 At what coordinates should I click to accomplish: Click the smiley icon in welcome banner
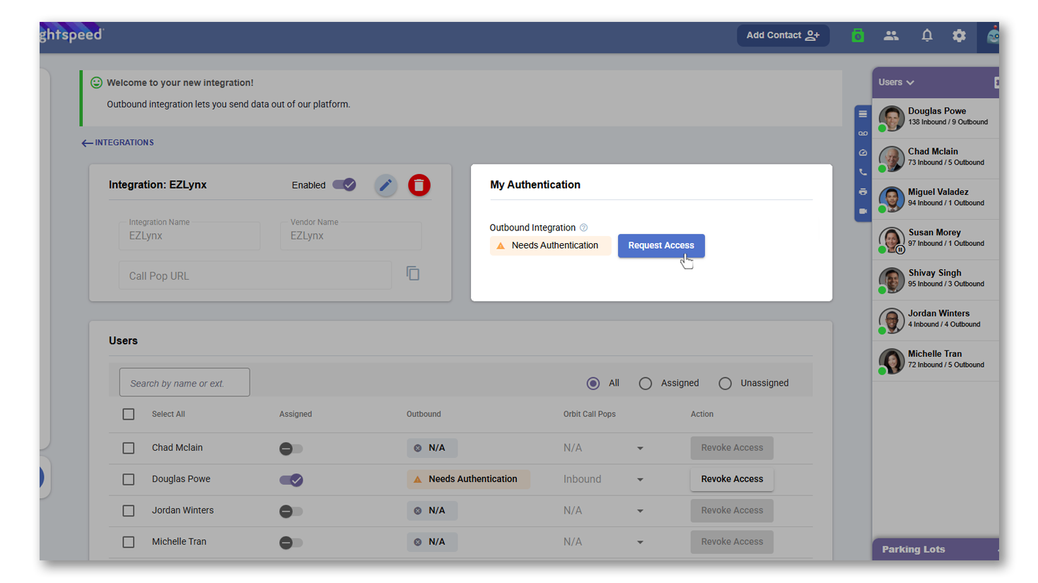click(96, 83)
